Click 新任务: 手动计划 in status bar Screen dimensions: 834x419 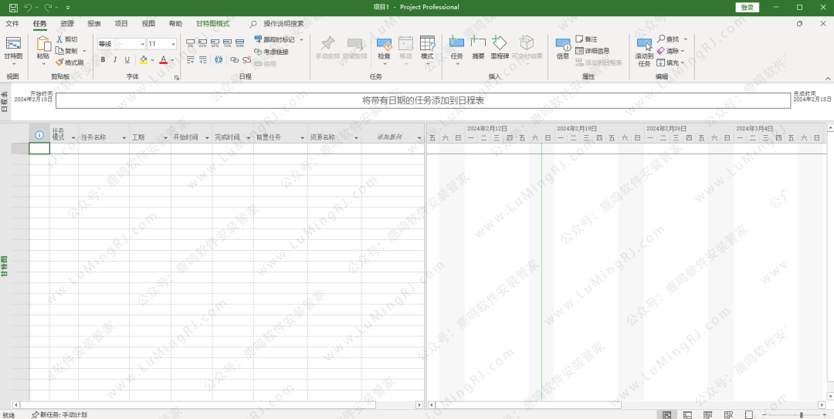click(59, 414)
